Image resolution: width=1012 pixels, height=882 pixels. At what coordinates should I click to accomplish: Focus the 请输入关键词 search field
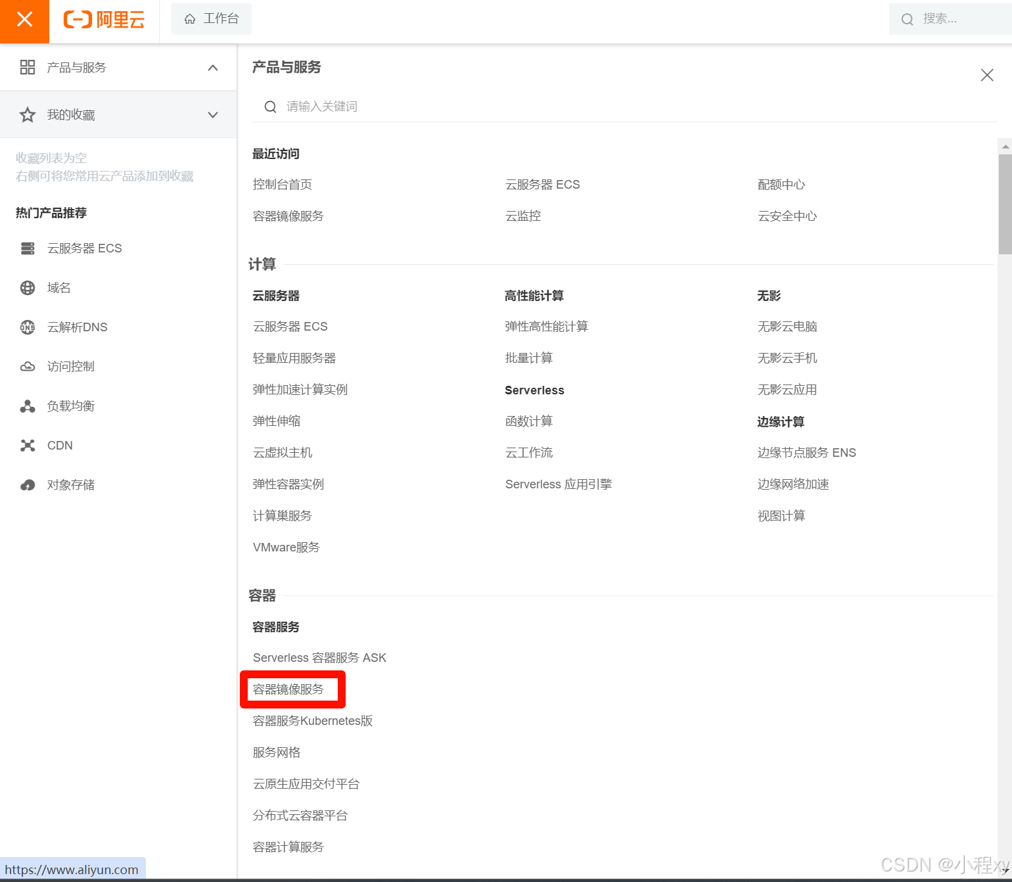click(625, 106)
